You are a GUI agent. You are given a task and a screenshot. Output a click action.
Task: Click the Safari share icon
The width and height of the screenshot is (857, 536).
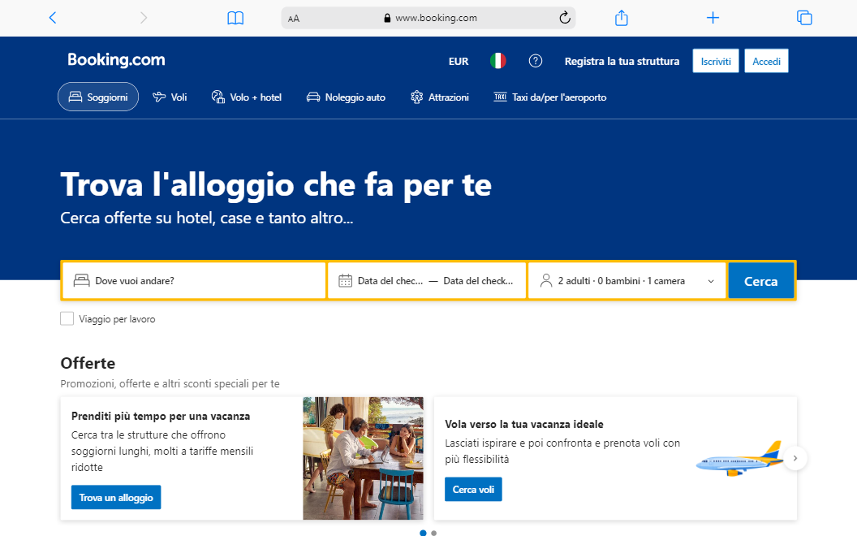(x=622, y=17)
